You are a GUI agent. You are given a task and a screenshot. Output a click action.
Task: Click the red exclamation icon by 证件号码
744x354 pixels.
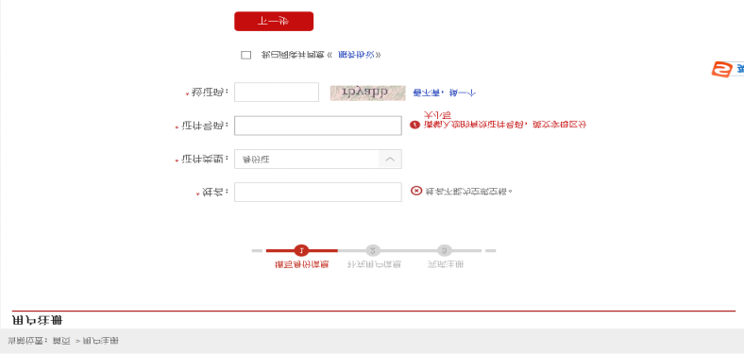(414, 125)
